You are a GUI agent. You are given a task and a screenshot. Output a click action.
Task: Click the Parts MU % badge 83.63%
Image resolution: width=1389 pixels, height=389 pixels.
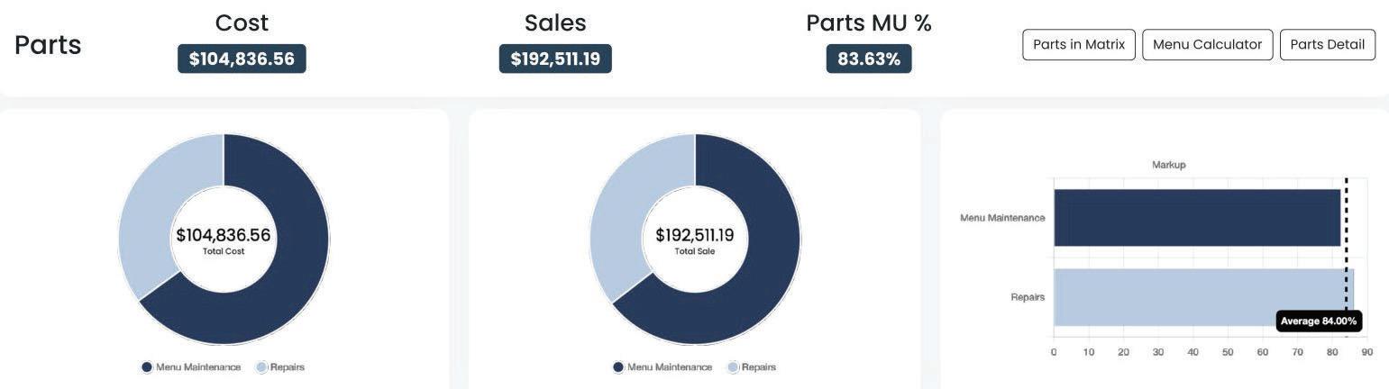coord(869,59)
